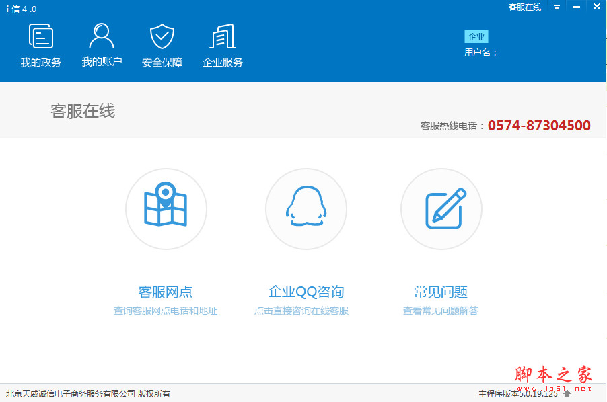Open the 常见问题 link
The image size is (607, 402).
(441, 292)
